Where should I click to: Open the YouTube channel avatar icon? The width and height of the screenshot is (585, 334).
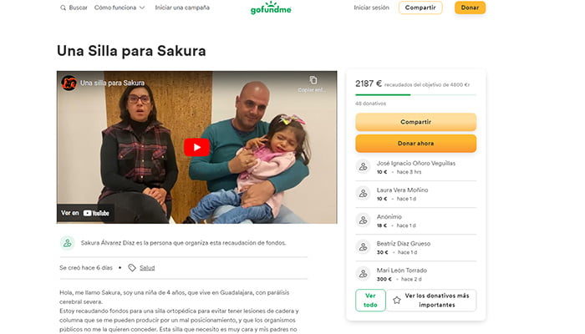click(69, 83)
